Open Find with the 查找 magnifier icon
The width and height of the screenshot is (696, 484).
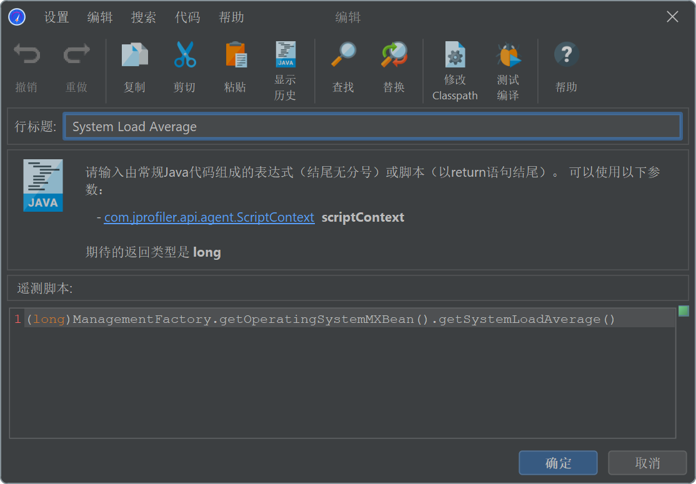[344, 55]
